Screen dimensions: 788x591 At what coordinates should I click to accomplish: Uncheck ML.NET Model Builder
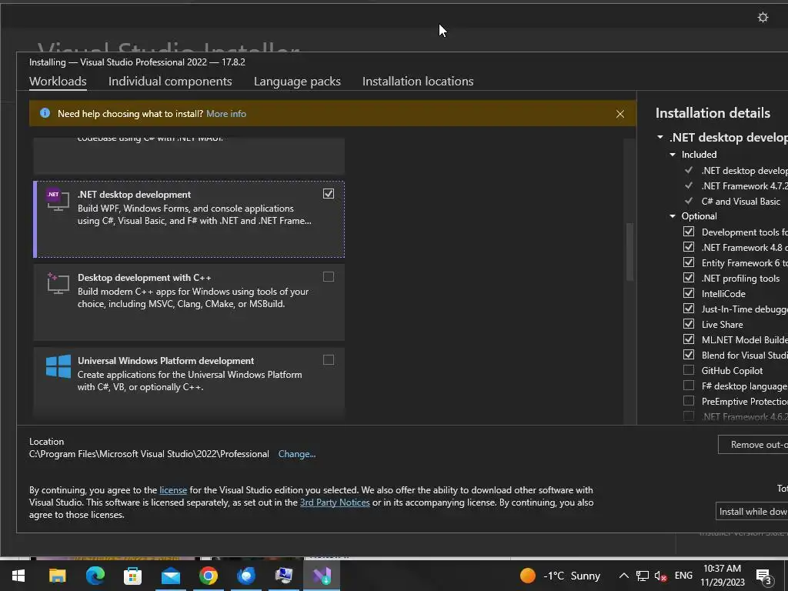689,339
